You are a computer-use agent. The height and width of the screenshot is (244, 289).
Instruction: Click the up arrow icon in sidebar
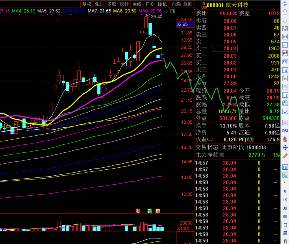[285, 12]
